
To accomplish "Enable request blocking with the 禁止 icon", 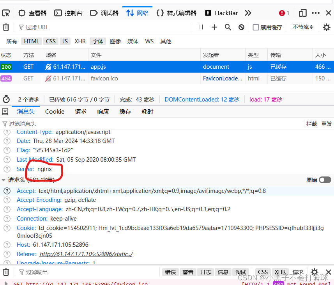I will point(240,27).
